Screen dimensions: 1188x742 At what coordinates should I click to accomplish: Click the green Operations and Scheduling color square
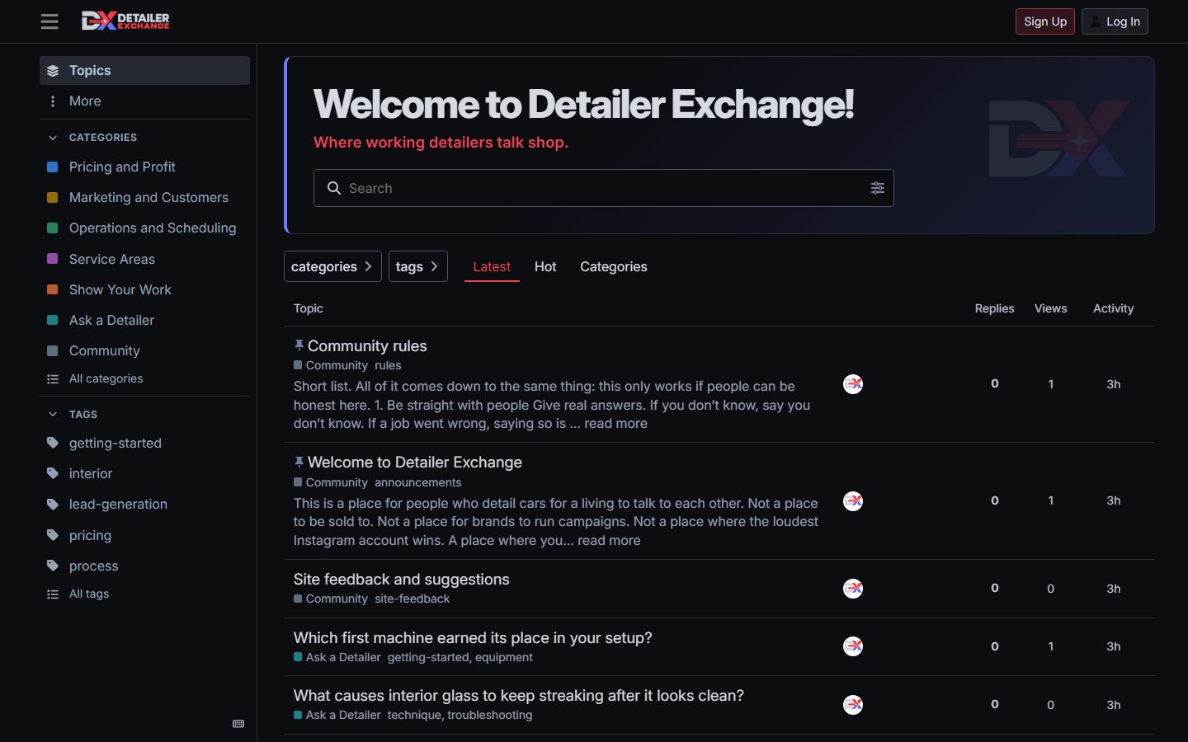pyautogui.click(x=53, y=228)
